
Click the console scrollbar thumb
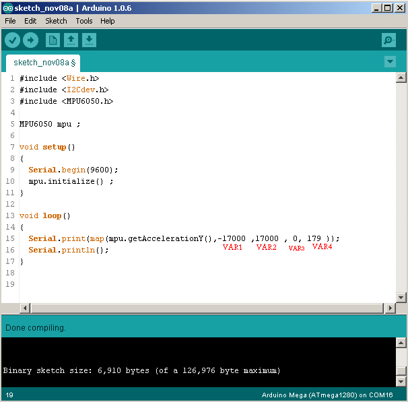click(x=401, y=371)
